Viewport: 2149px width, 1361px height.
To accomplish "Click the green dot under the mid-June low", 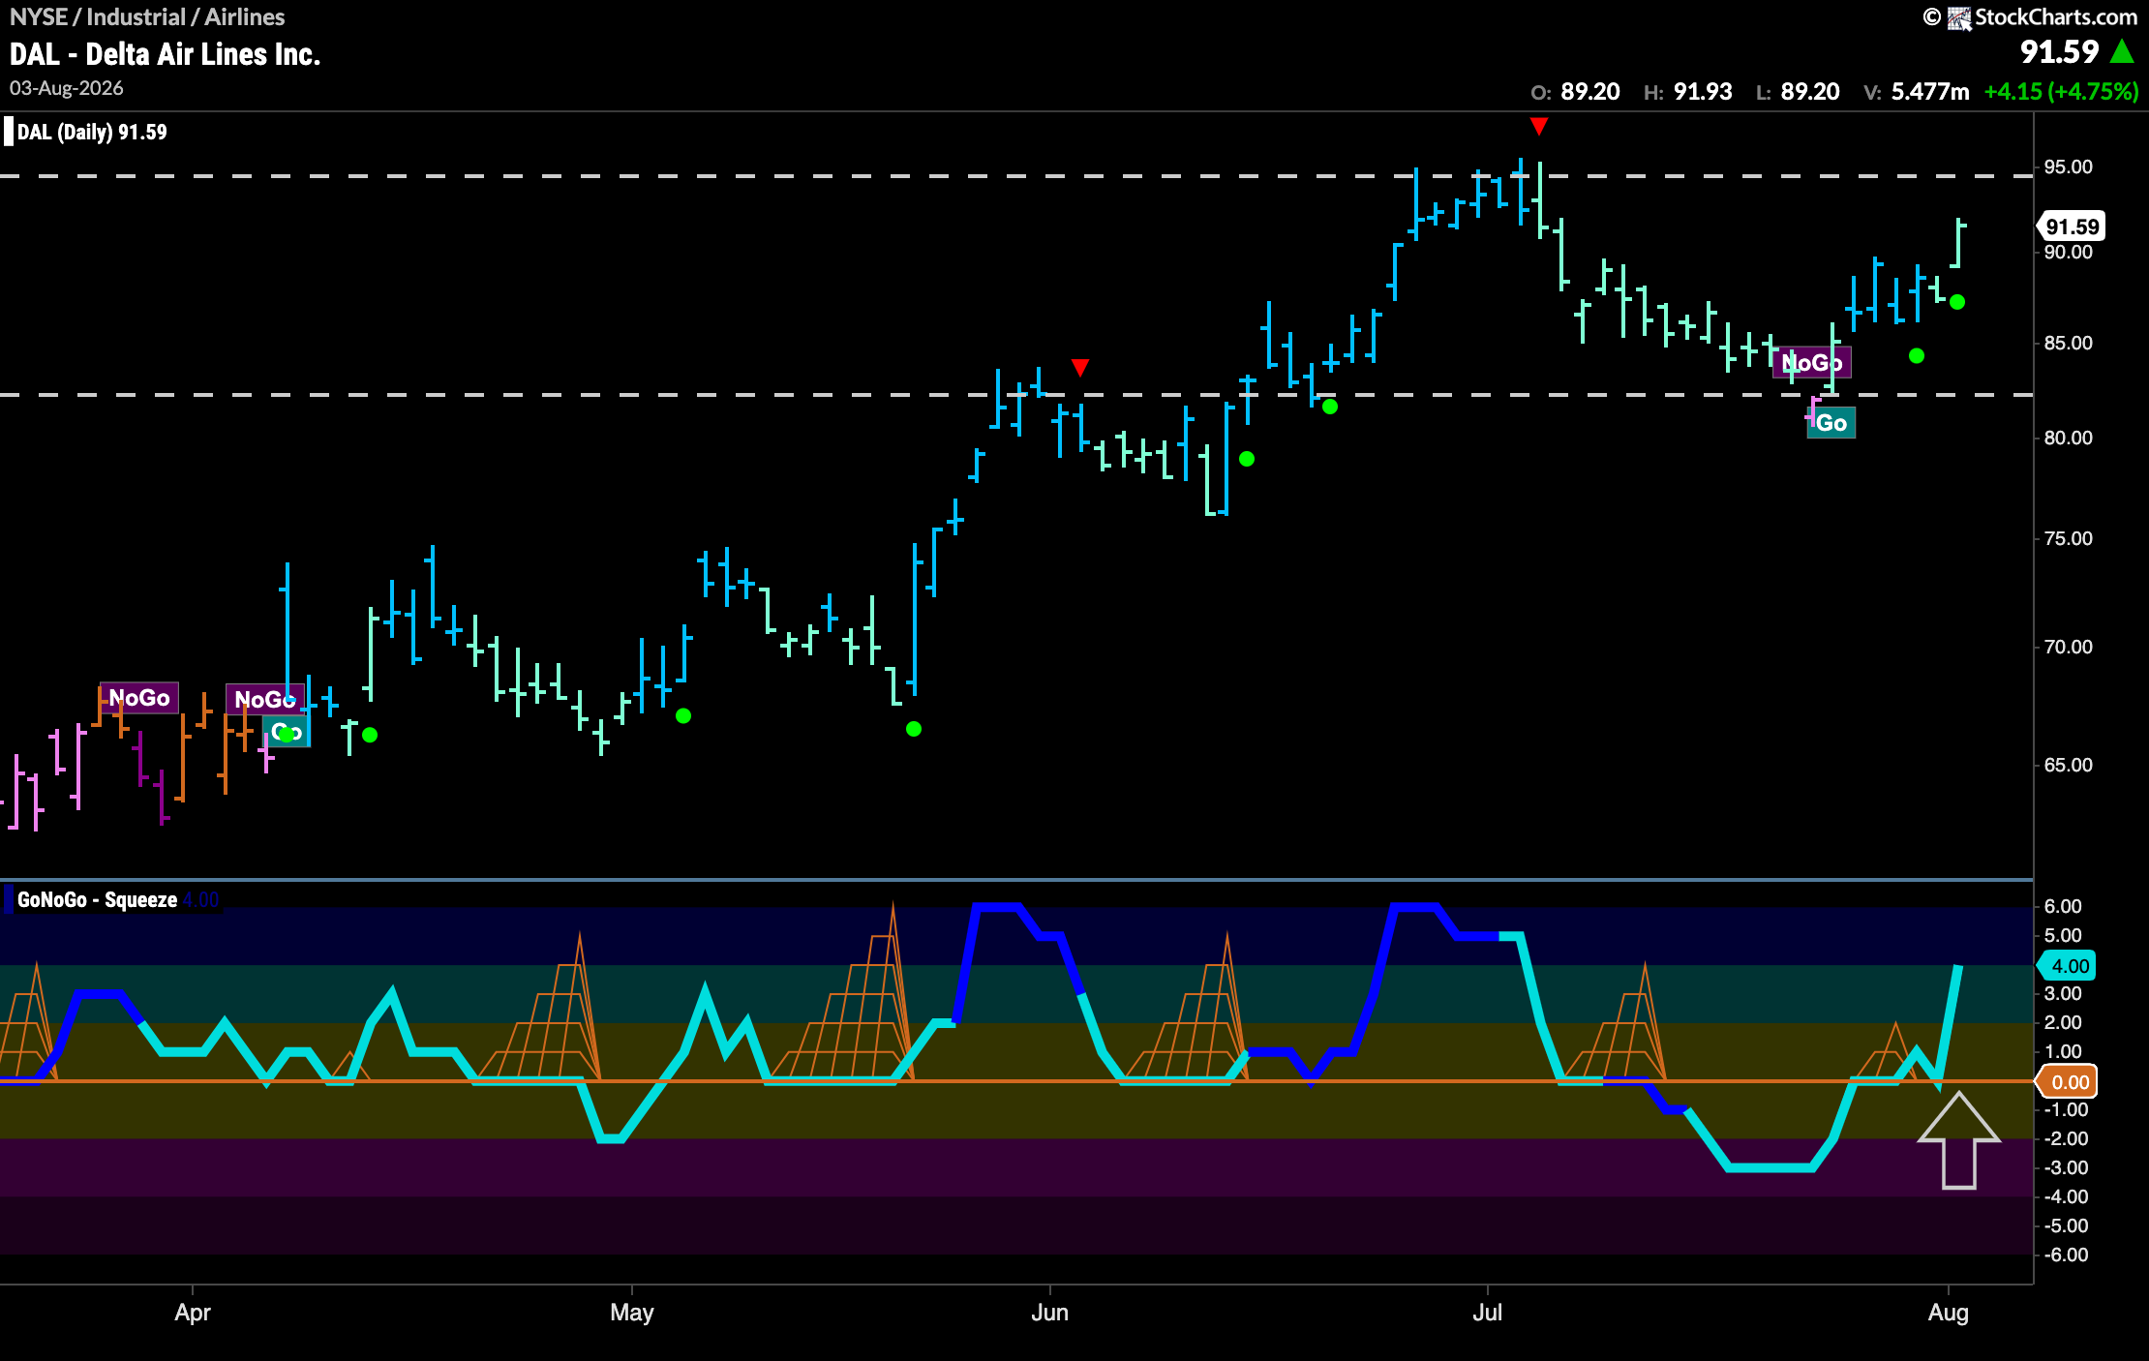I will coord(1247,459).
